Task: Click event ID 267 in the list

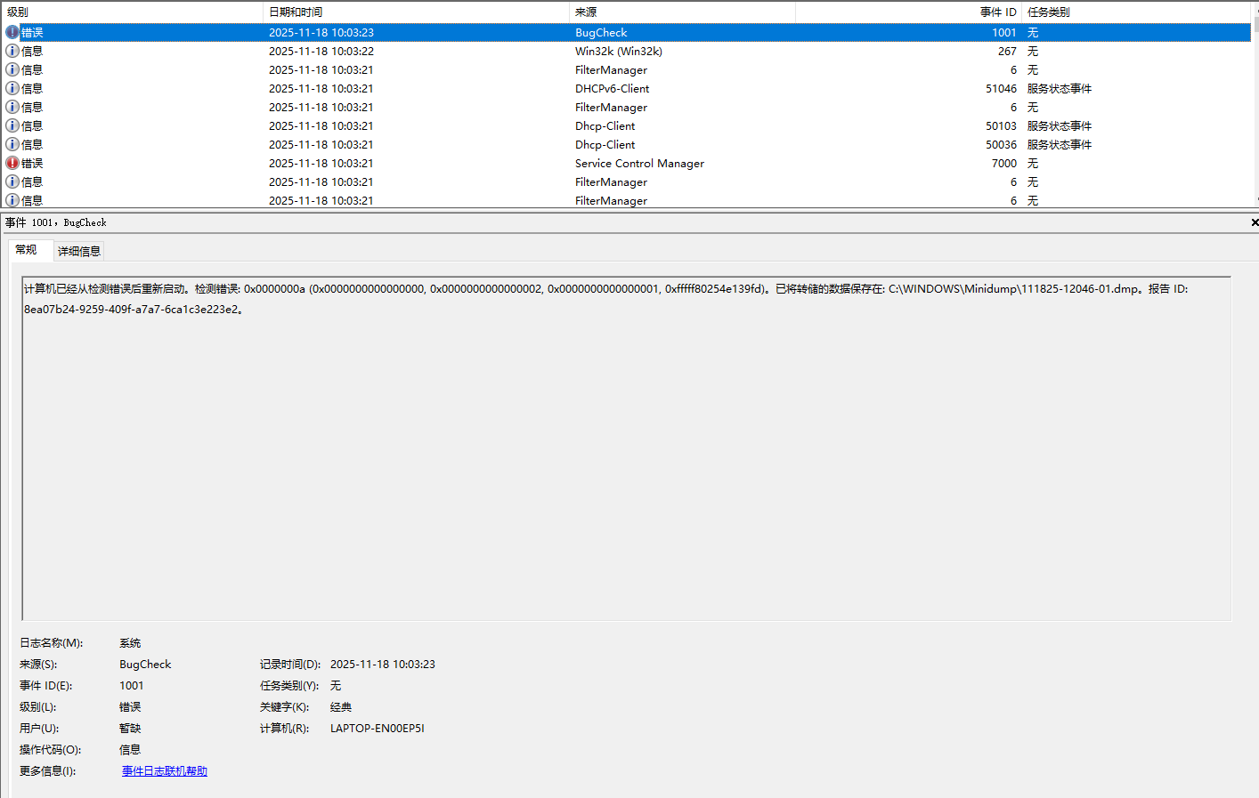Action: [x=1007, y=51]
